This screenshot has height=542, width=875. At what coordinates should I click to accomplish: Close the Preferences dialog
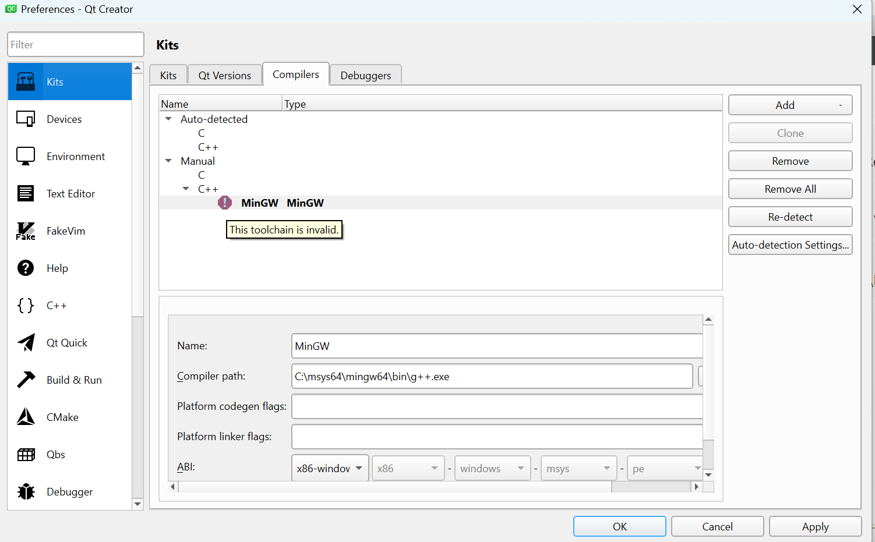(857, 9)
